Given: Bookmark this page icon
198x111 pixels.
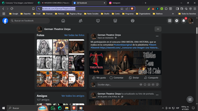Looking at the screenshot, I should click(x=33, y=9).
